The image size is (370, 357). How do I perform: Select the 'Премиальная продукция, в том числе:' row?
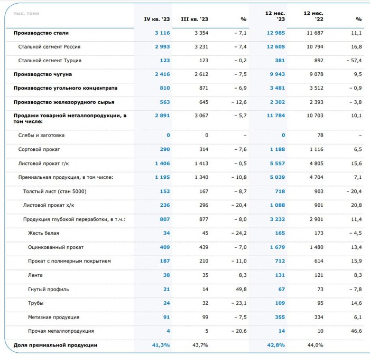66,177
